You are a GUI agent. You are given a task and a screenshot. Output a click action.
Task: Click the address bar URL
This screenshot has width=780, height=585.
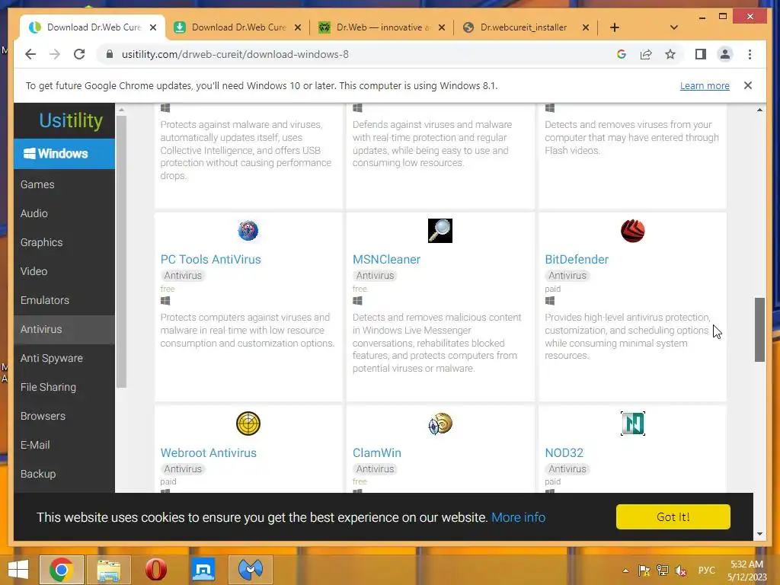[x=235, y=54]
